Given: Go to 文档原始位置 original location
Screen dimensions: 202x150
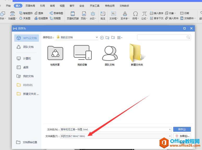Looking at the screenshot, I should 27,142.
